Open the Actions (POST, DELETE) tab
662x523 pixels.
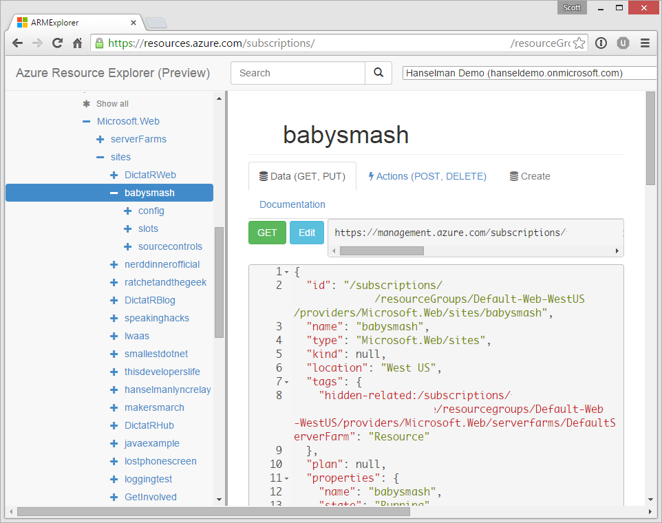427,176
